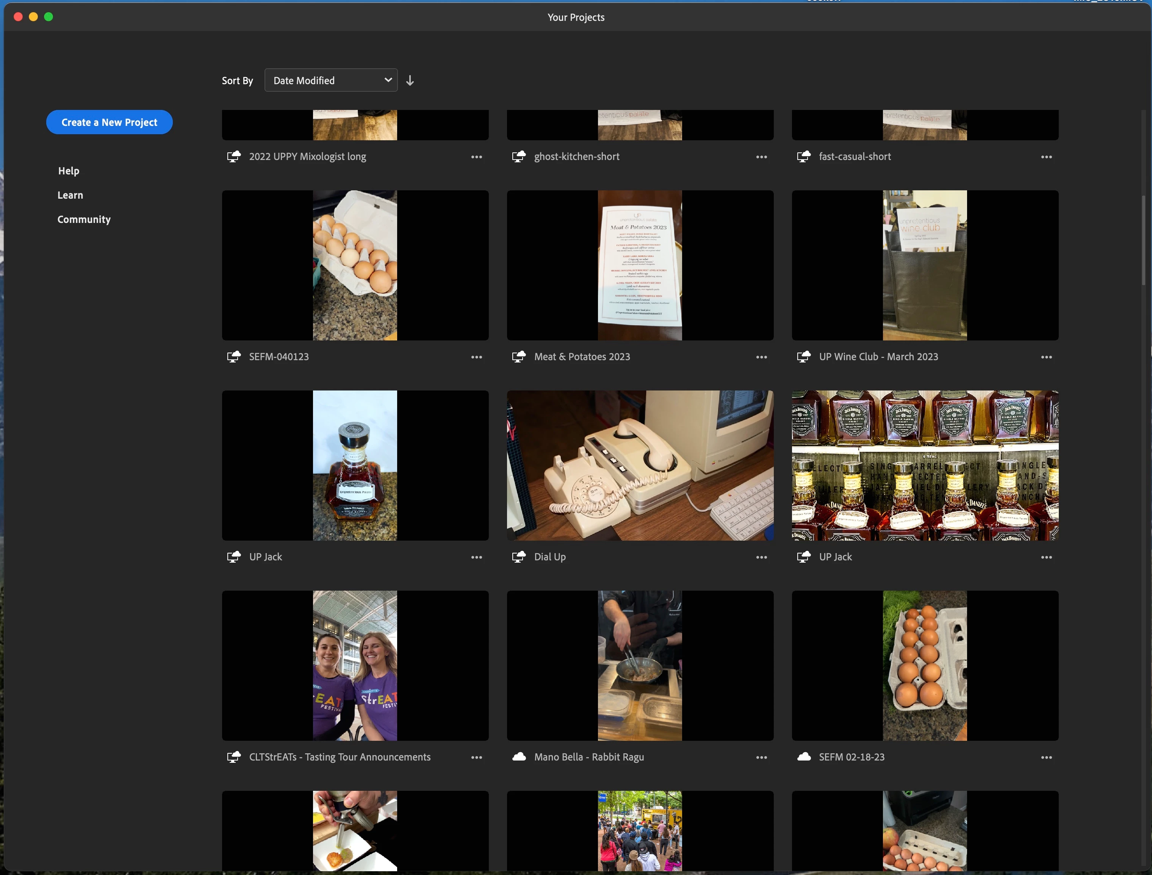Image resolution: width=1152 pixels, height=875 pixels.
Task: Open more options for 2022 UPPY Mixologist long
Action: 476,157
